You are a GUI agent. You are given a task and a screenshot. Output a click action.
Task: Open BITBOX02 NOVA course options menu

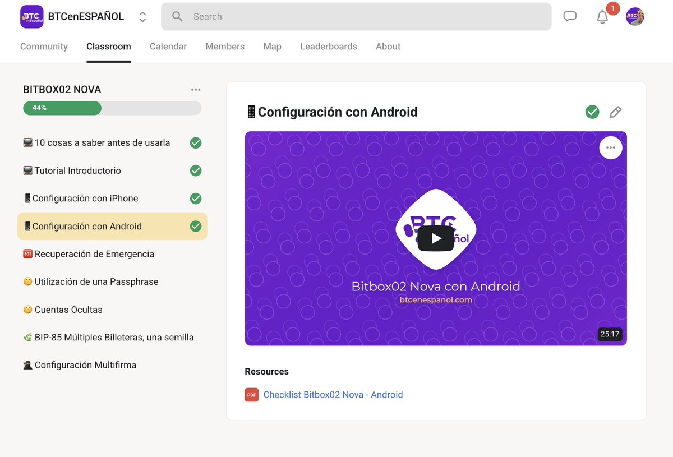(x=196, y=90)
